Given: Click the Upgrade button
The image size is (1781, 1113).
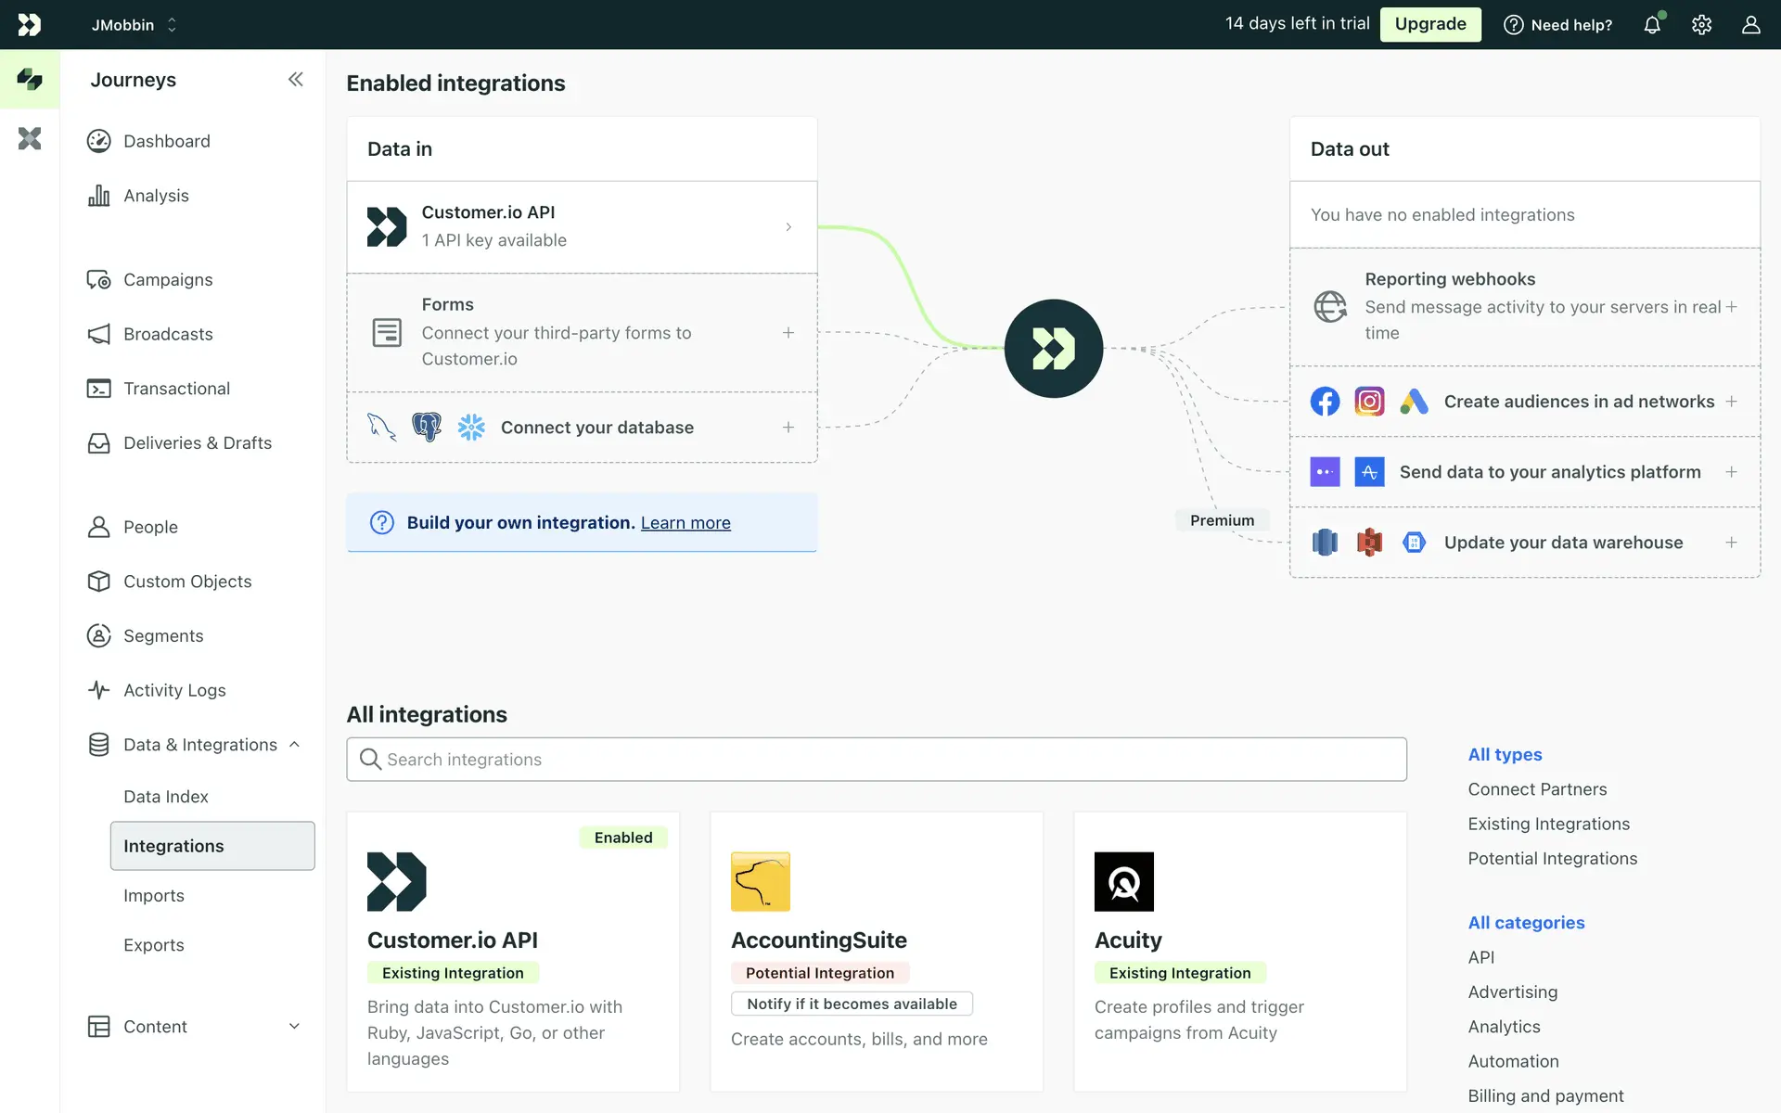Looking at the screenshot, I should point(1429,24).
